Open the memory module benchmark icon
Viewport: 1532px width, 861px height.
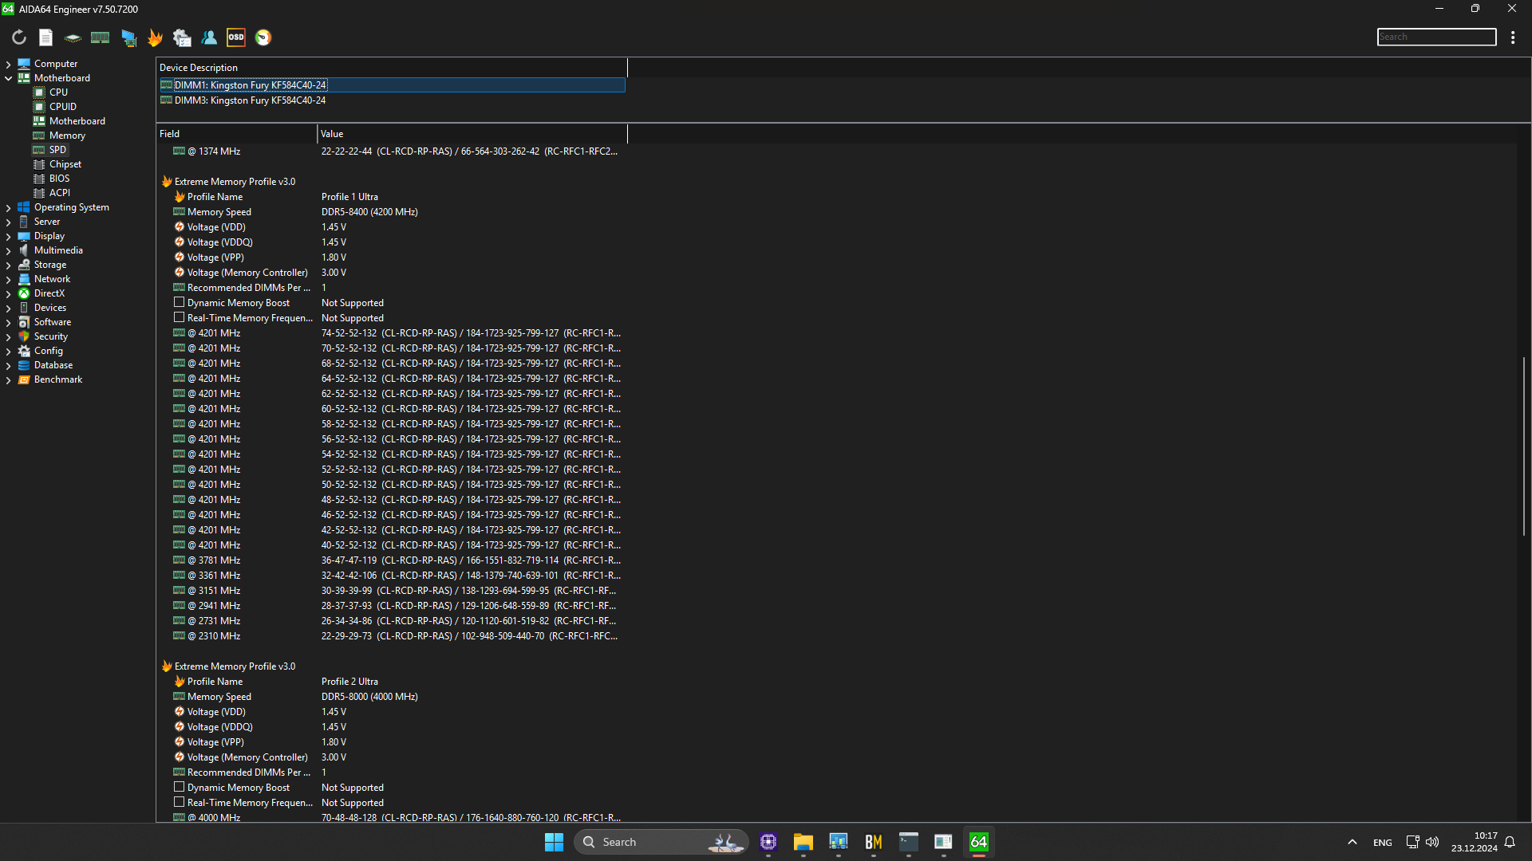(x=100, y=37)
